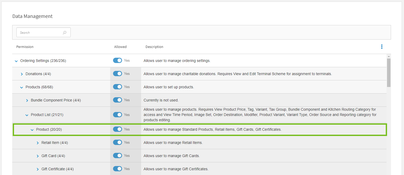Expand the Gift Certificate node
Screen dimensions: 404x175
38,169
